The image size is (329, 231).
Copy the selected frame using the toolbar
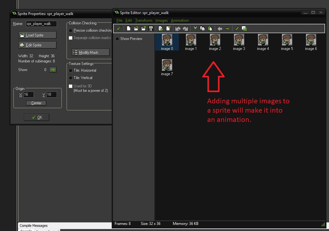203,28
